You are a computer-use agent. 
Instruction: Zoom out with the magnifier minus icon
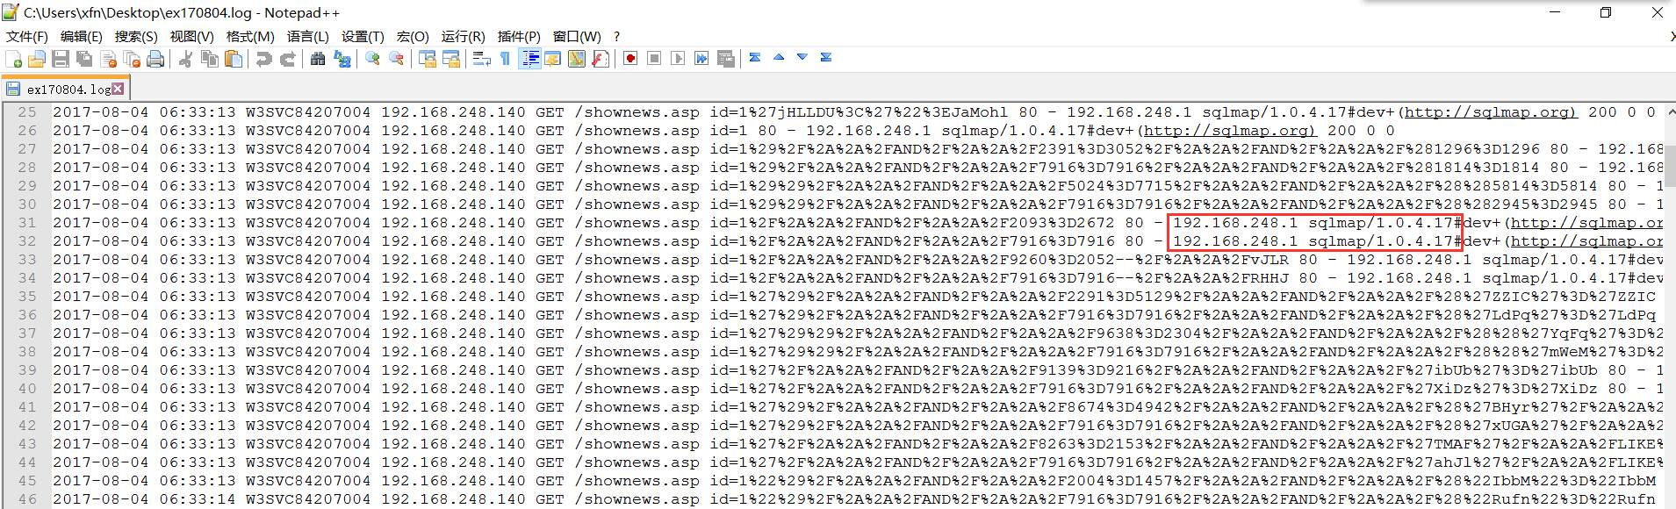[x=397, y=59]
